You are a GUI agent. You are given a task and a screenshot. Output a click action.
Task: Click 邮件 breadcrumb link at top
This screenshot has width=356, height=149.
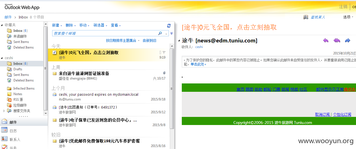point(8,17)
